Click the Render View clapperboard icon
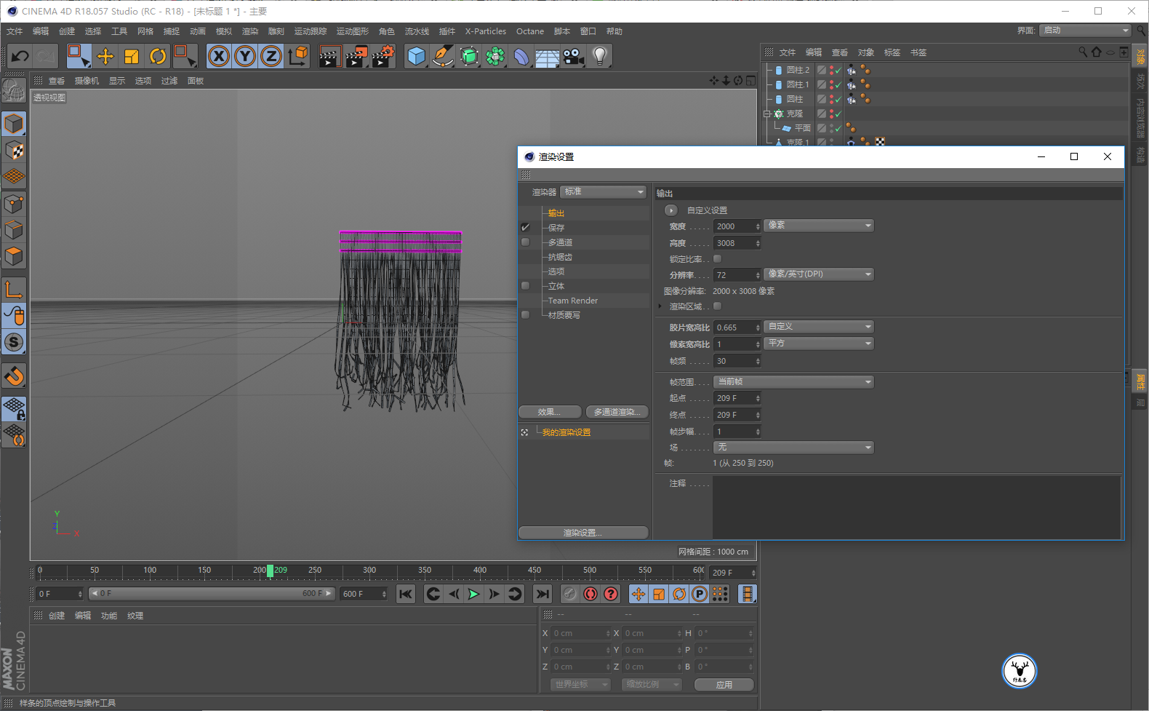The image size is (1149, 711). point(330,56)
